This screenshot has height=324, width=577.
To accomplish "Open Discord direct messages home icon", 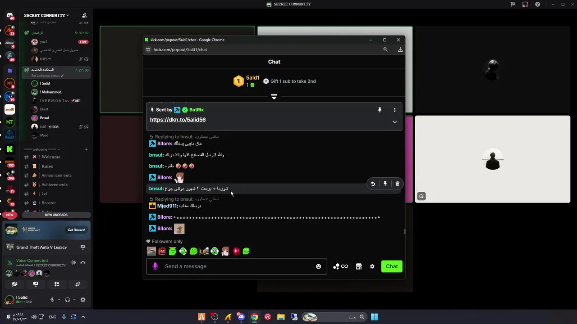I will pos(9,15).
